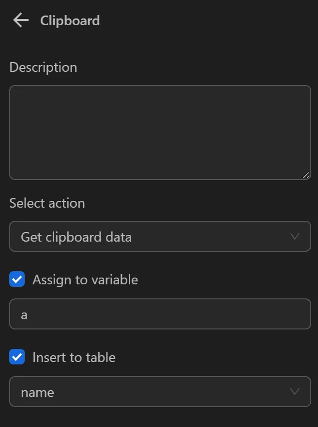Click the resize handle of the Description box
The width and height of the screenshot is (318, 427).
click(x=306, y=175)
